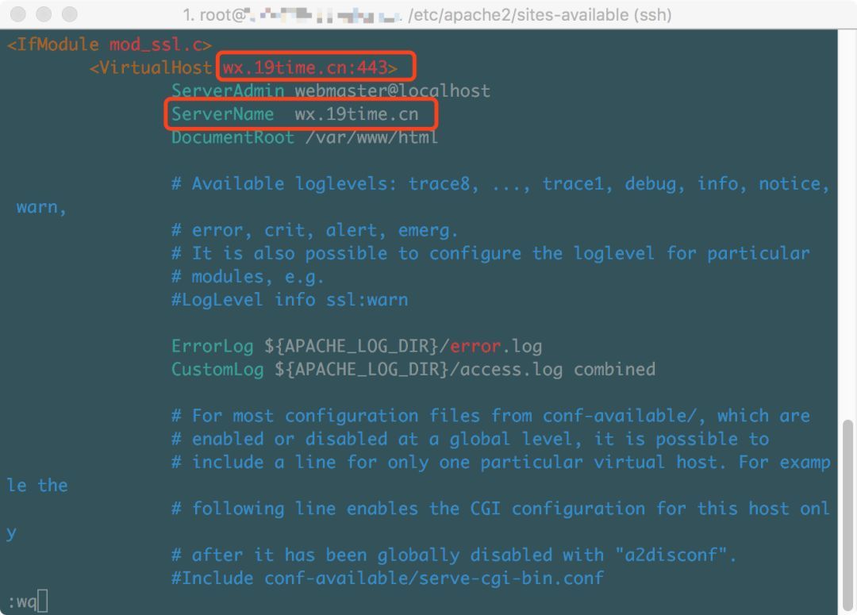This screenshot has width=857, height=615.
Task: Click the 'modules, e.g.' comment line
Action: click(x=248, y=277)
